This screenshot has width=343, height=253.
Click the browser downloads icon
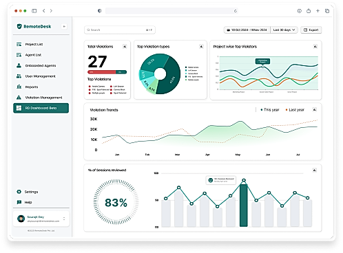pos(300,11)
